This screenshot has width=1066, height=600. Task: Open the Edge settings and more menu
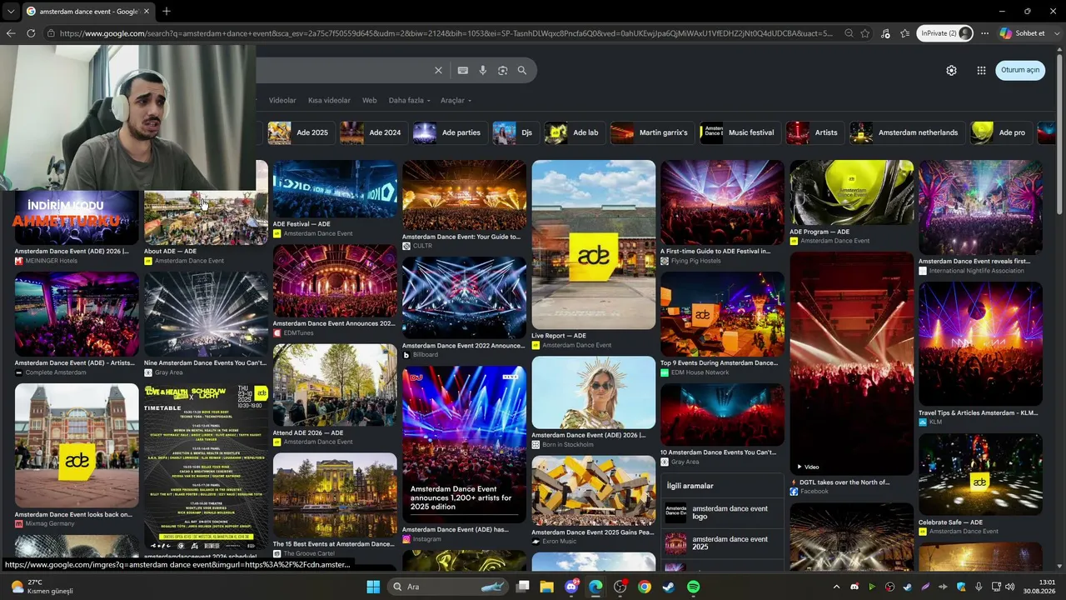coord(984,33)
